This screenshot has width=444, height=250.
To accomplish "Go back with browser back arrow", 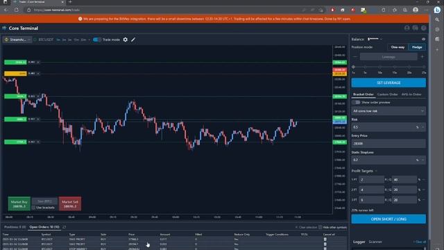I will (x=6, y=10).
